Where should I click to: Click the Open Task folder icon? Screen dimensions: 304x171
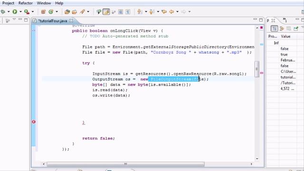tap(75, 12)
